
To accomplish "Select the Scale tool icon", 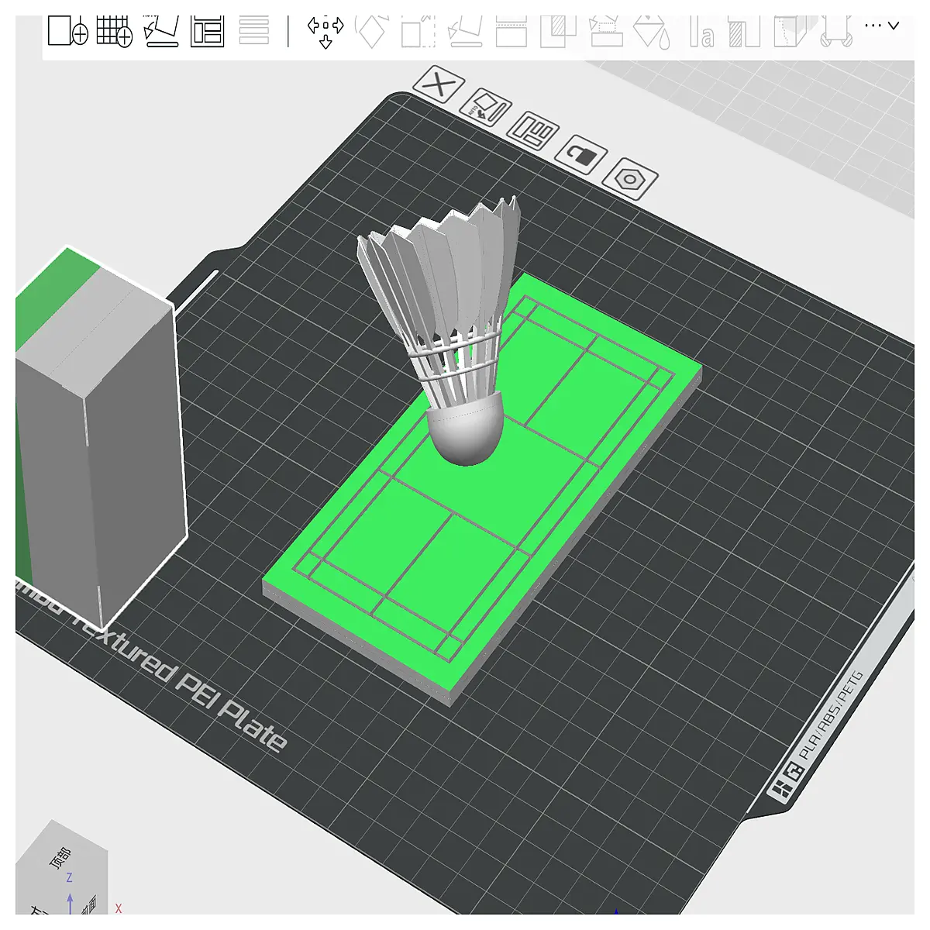I will pos(418,32).
